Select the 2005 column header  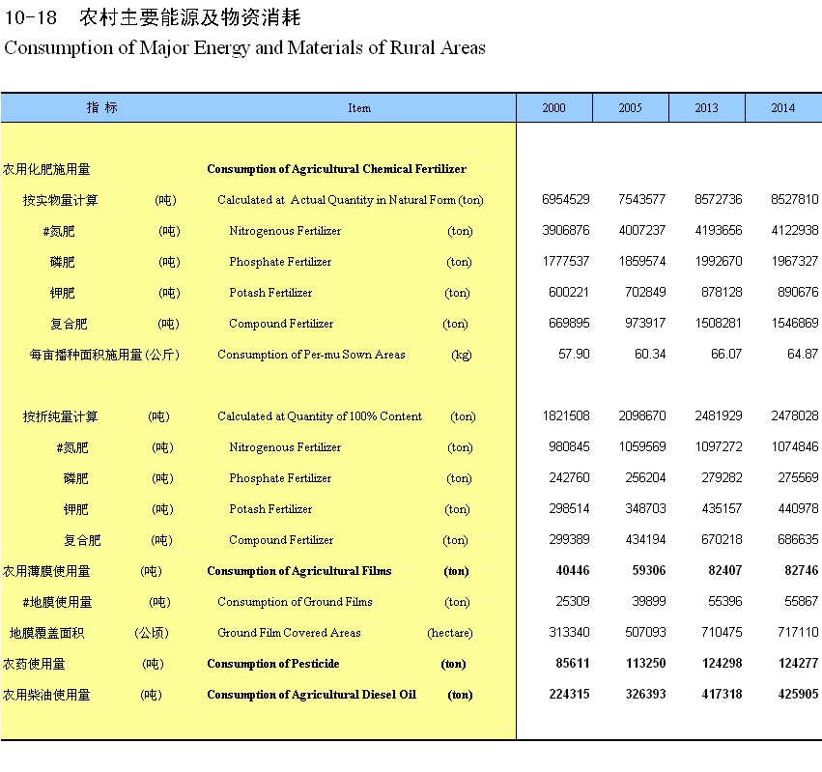coord(630,108)
